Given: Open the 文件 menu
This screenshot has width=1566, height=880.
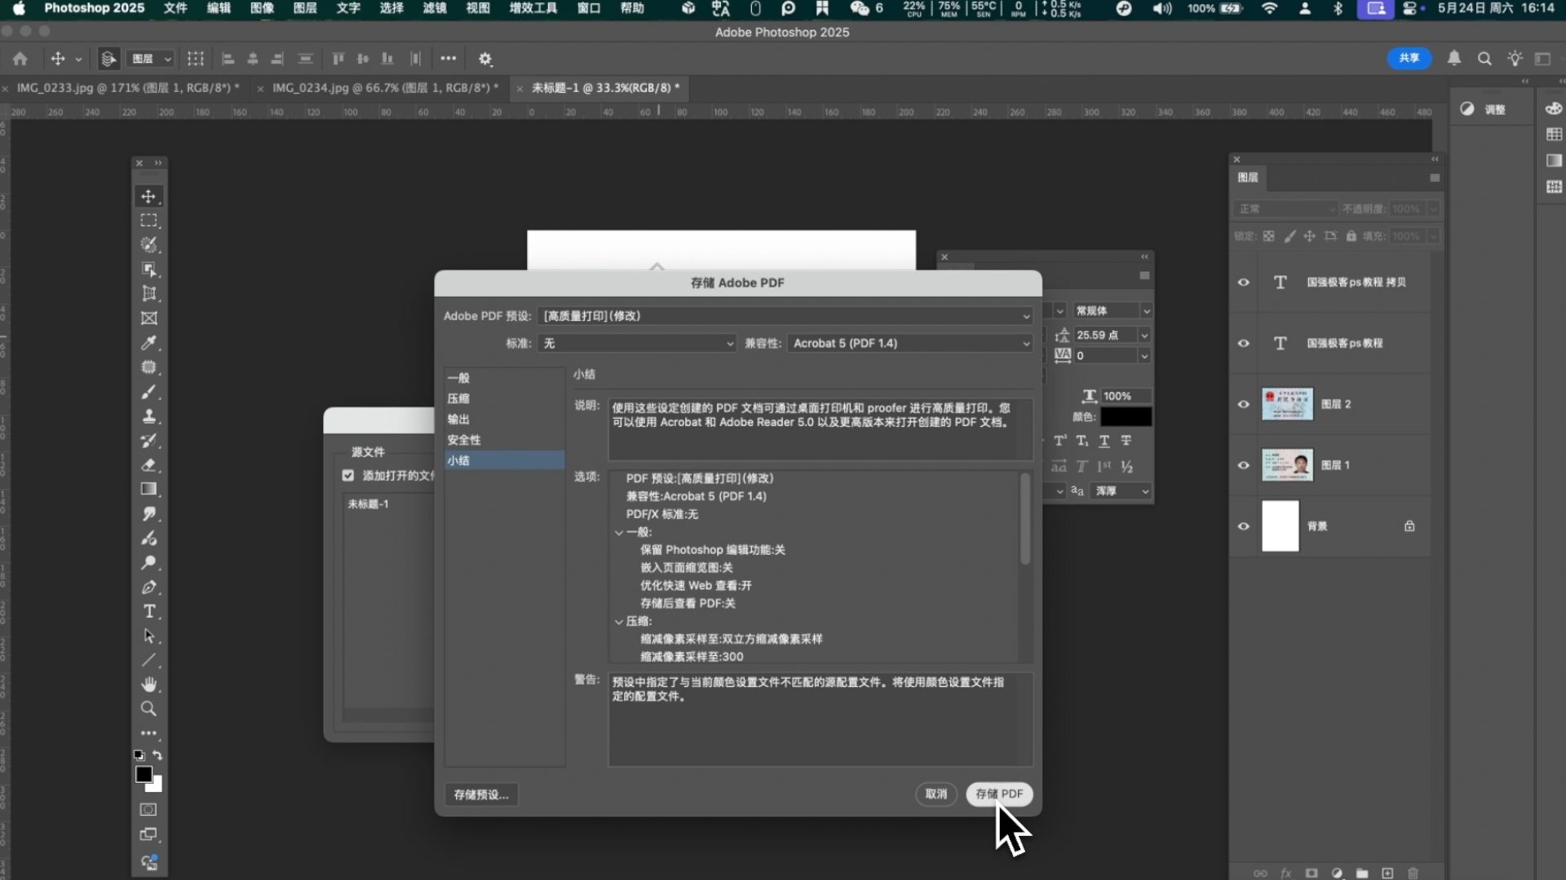Looking at the screenshot, I should tap(175, 8).
